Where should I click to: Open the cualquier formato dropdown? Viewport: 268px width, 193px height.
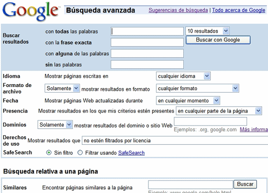(x=197, y=88)
